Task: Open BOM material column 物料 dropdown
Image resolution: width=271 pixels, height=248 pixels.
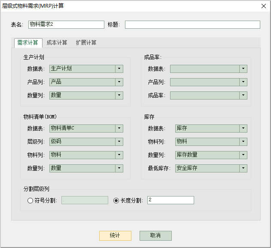Action: pyautogui.click(x=119, y=155)
